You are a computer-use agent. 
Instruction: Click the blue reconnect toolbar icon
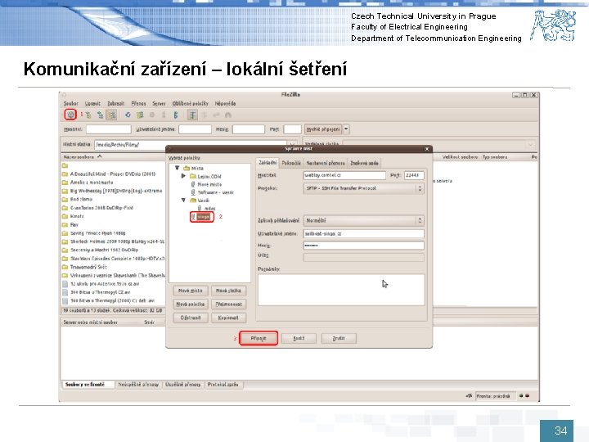(x=175, y=115)
